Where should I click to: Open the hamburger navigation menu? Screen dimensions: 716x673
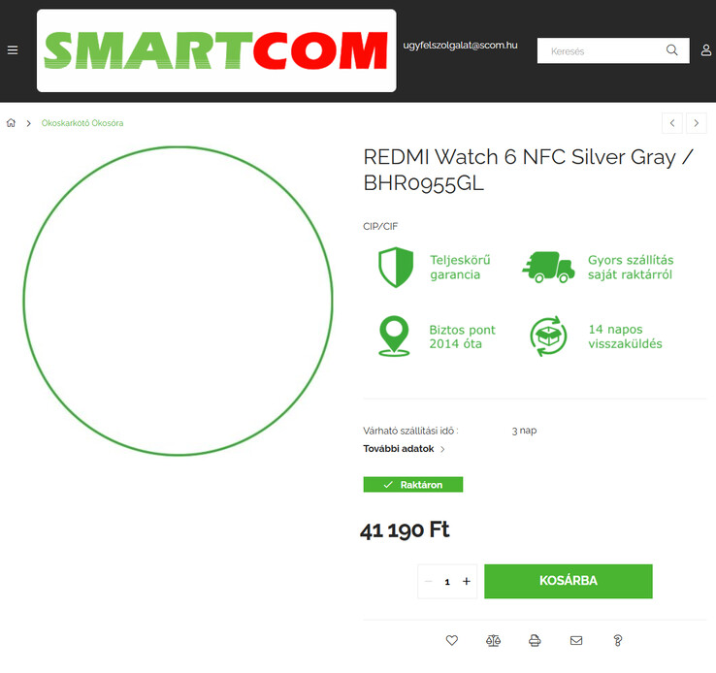[x=13, y=50]
